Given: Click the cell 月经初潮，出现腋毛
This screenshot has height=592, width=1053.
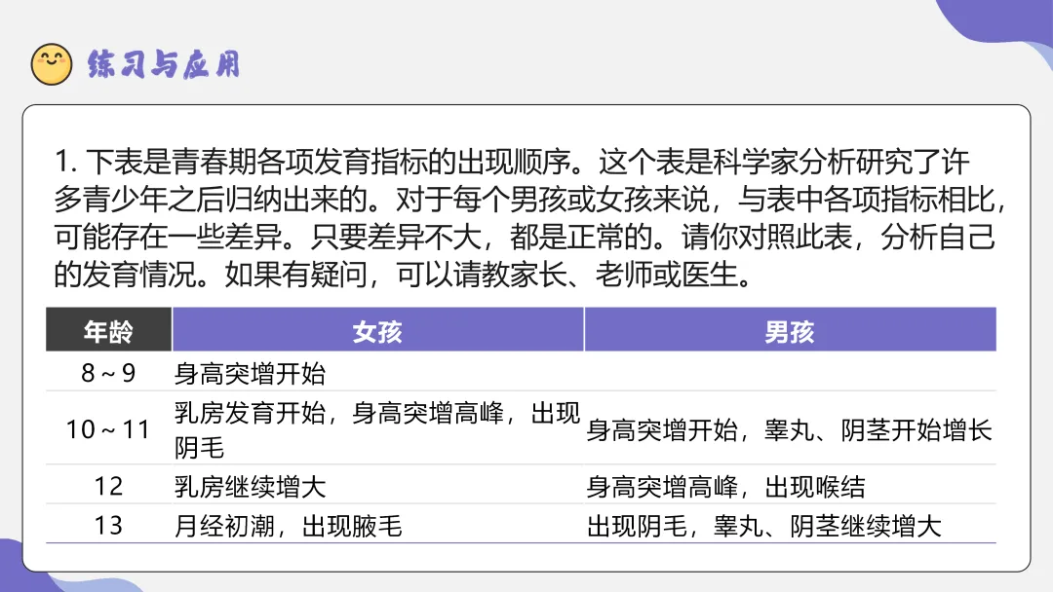Looking at the screenshot, I should [378, 525].
